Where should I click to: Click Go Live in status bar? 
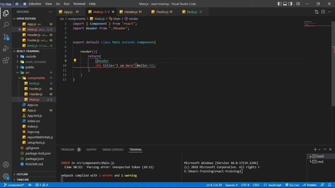(x=292, y=185)
